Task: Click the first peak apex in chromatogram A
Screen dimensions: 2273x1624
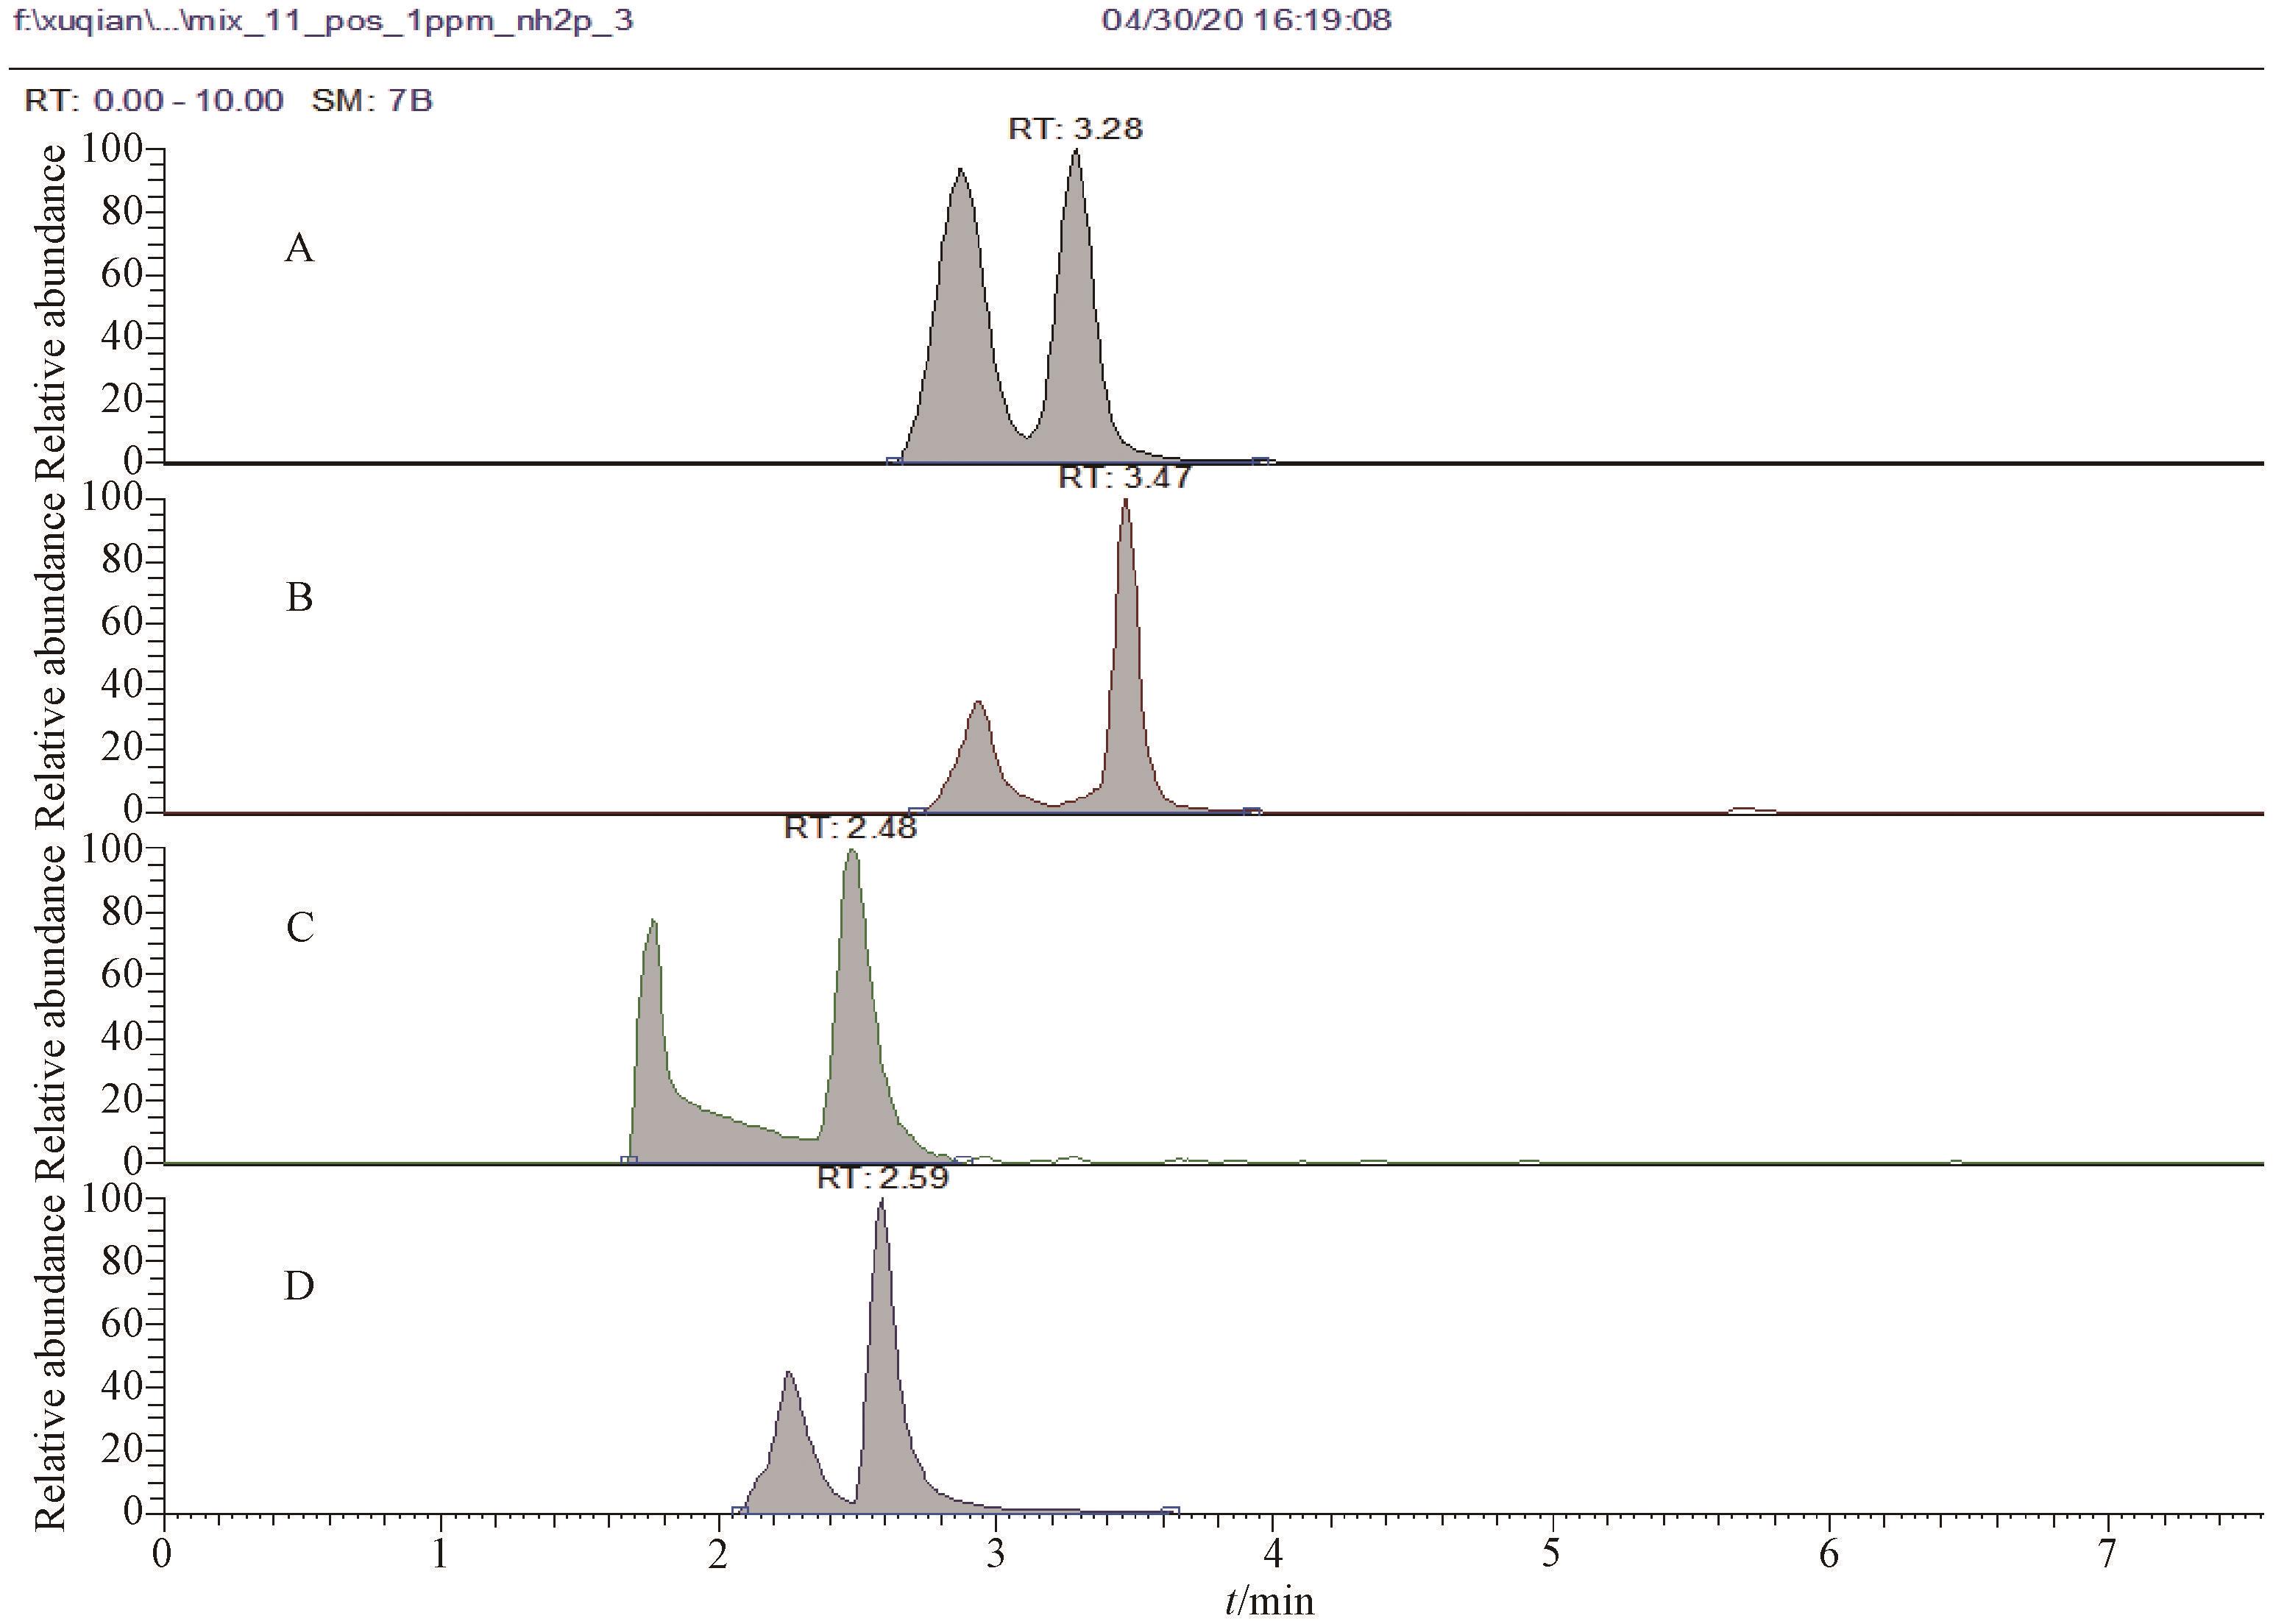Action: tap(960, 171)
